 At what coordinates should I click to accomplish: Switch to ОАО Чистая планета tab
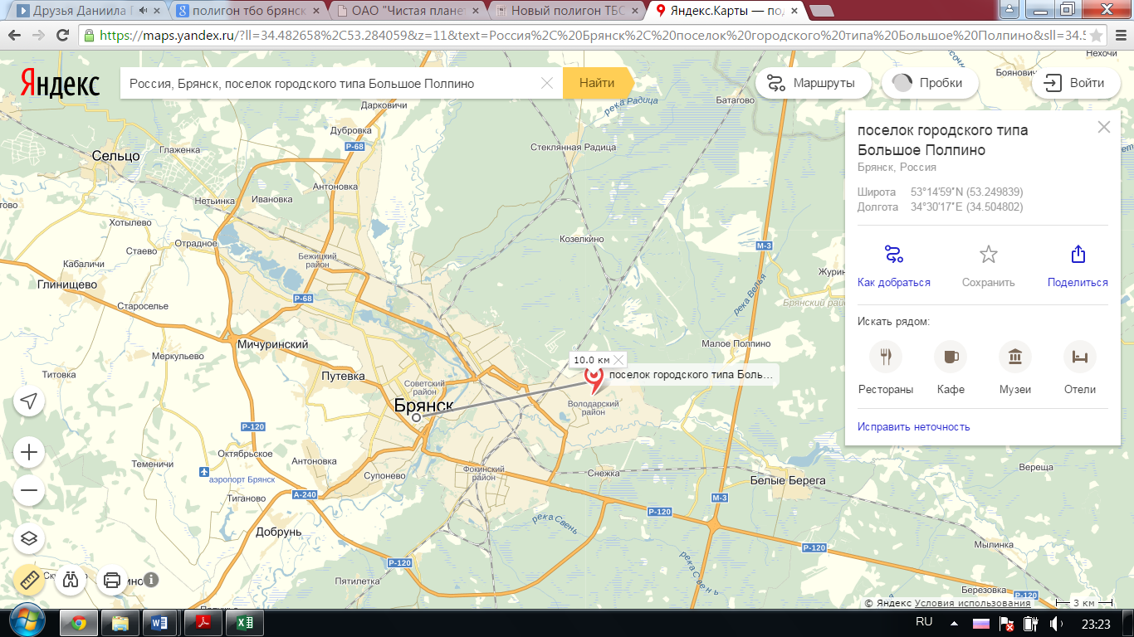point(407,12)
